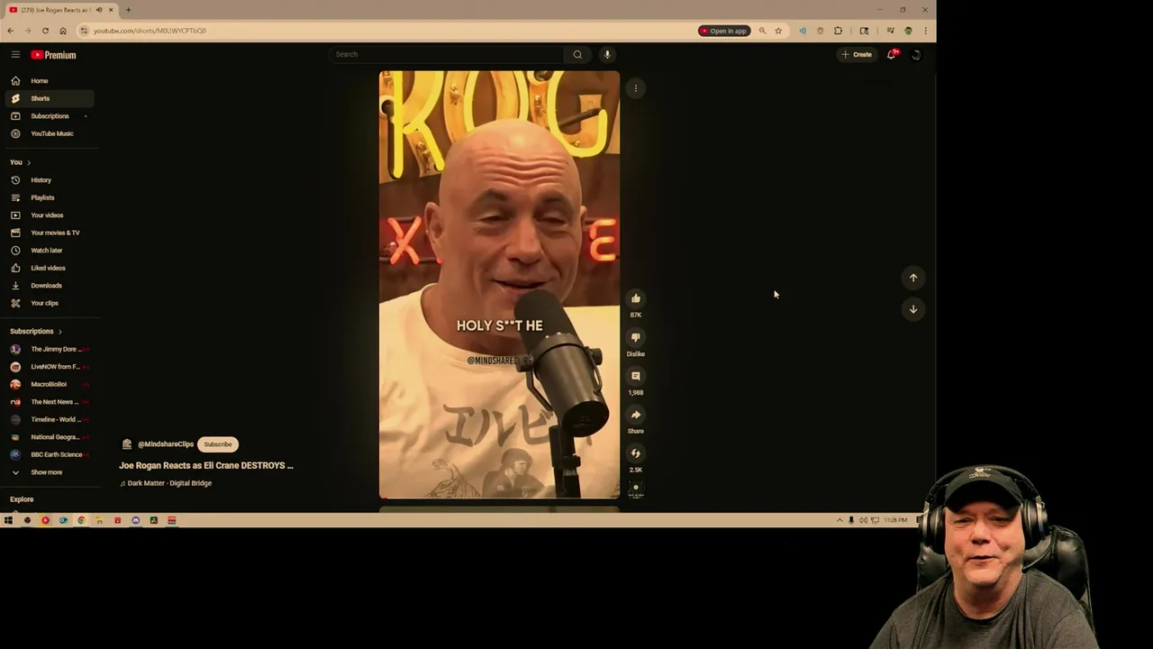The height and width of the screenshot is (649, 1153).
Task: Open the notifications bell
Action: click(892, 54)
